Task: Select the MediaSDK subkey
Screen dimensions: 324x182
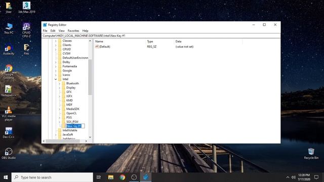Action: tap(72, 109)
